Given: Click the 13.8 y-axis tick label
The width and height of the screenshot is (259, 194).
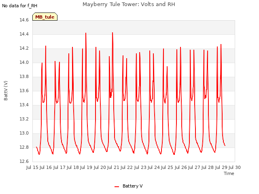Looking at the screenshot, I should click(24, 76).
